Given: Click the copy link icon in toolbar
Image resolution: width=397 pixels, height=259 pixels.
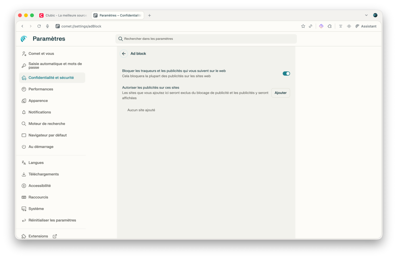Looking at the screenshot, I should (310, 26).
